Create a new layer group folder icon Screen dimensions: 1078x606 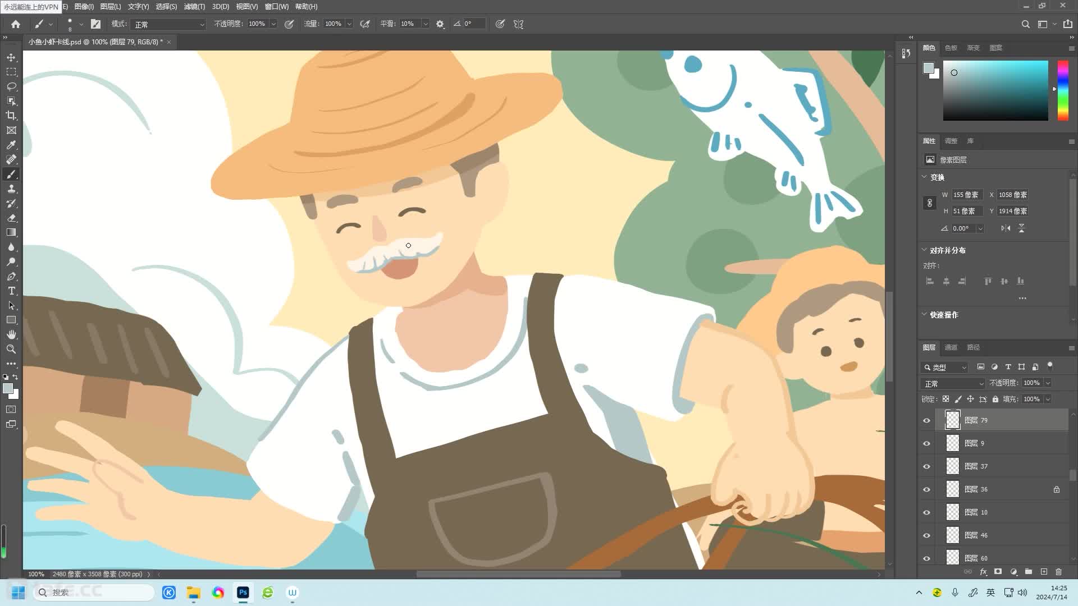coord(1029,572)
